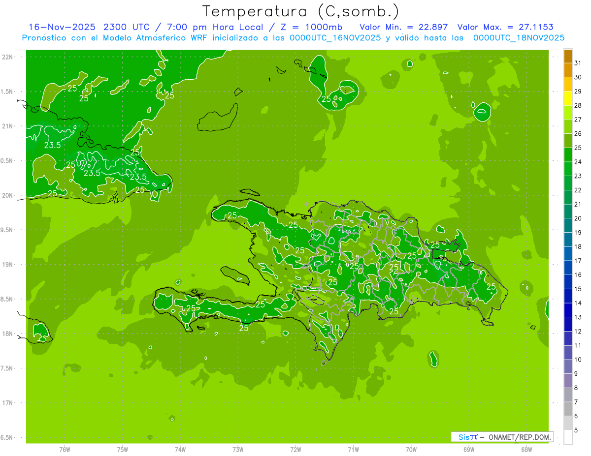Click valid-until time '0000UTC_18NOV2025'
591x456 pixels.
point(519,38)
